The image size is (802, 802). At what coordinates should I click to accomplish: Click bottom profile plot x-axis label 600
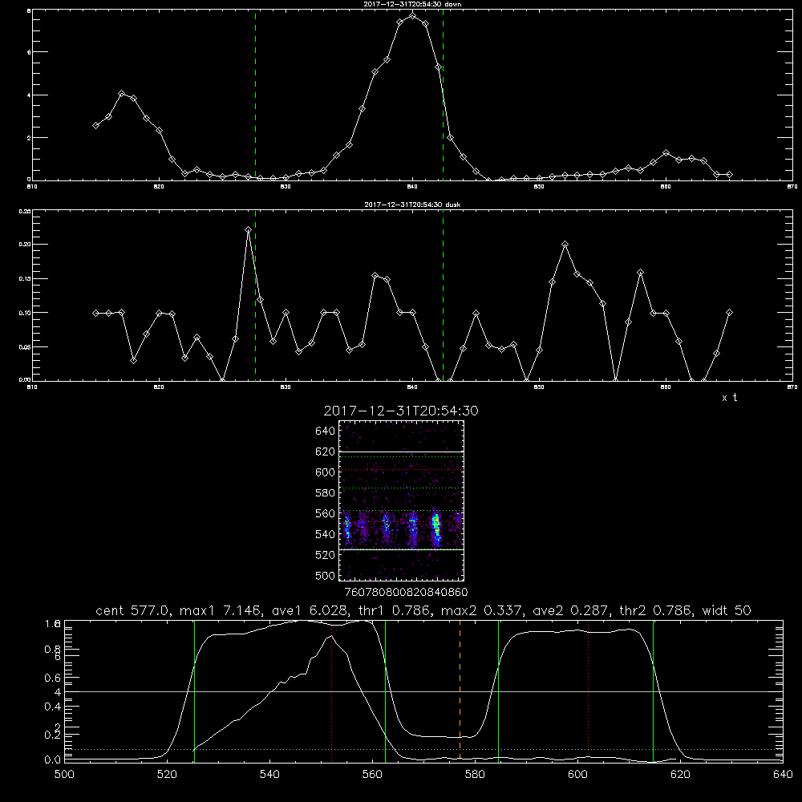tap(577, 775)
